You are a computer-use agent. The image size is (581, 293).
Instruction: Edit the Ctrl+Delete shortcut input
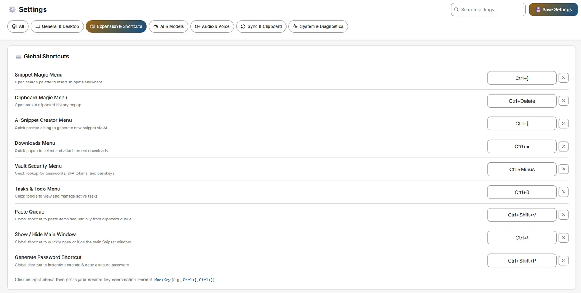coord(522,101)
